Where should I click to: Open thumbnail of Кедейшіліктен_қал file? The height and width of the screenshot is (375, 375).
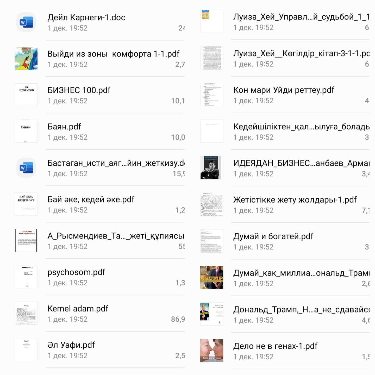212,131
